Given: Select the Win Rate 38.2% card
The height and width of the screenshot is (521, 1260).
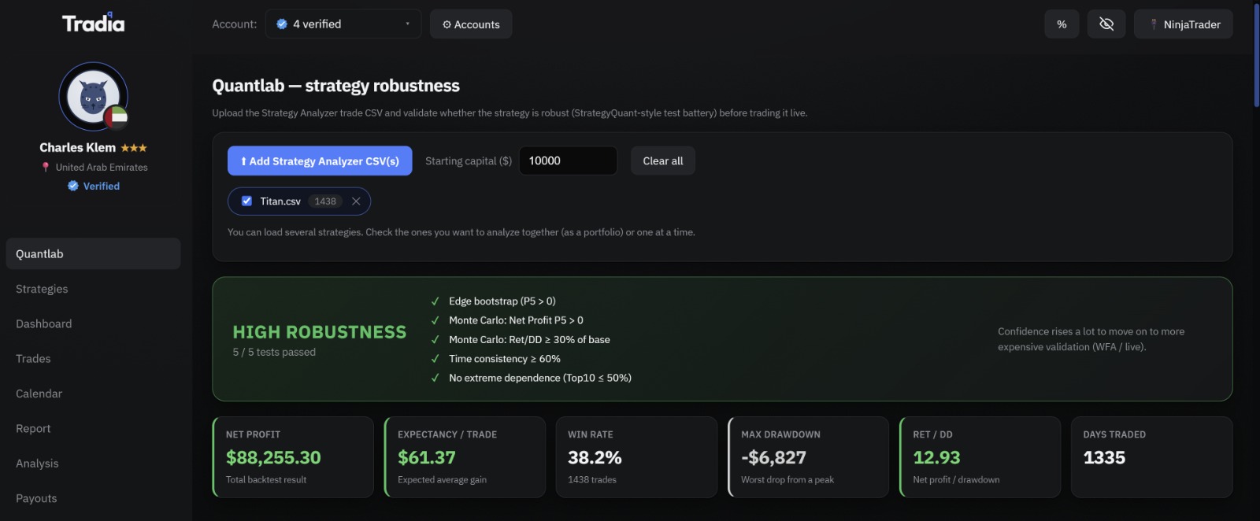Looking at the screenshot, I should click(636, 457).
